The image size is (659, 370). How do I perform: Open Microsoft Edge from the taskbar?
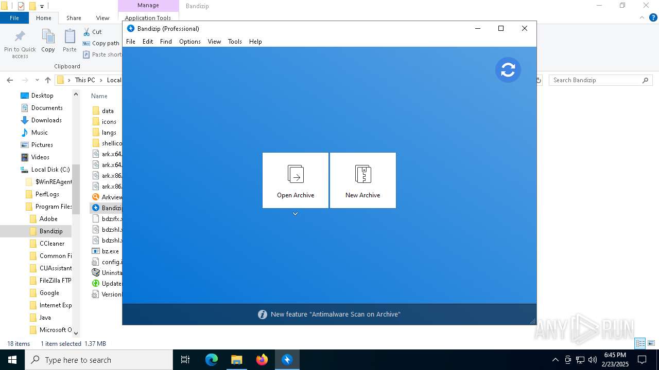pyautogui.click(x=212, y=360)
